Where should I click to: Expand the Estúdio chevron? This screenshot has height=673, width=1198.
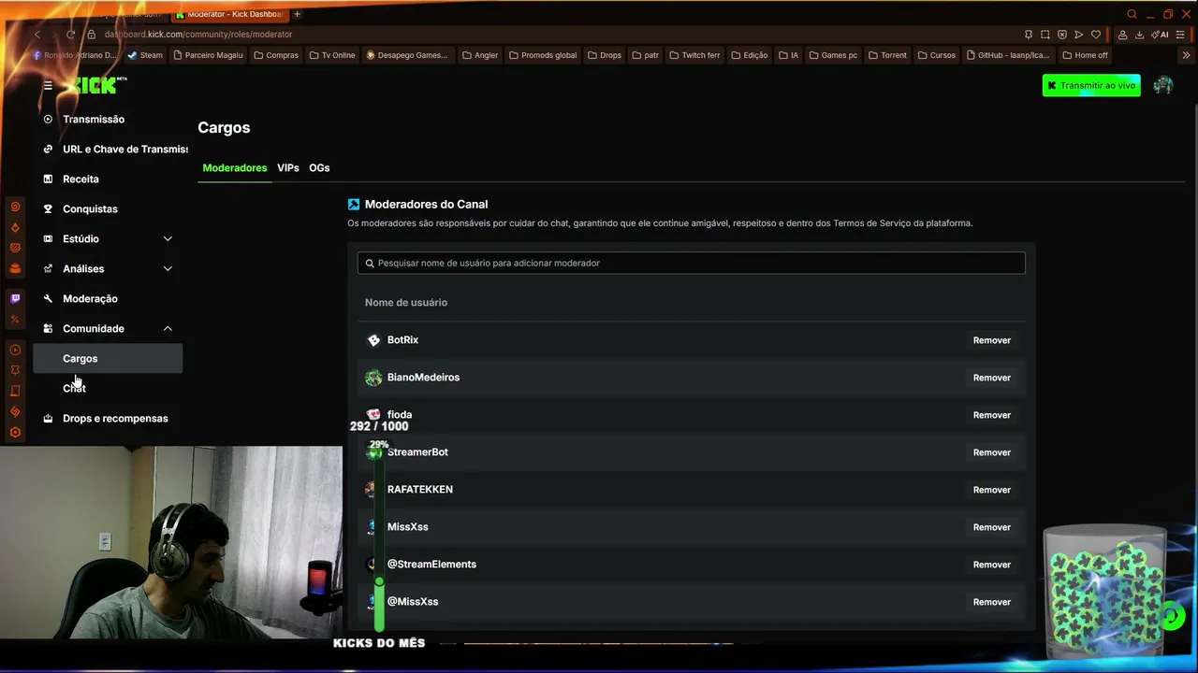point(168,238)
